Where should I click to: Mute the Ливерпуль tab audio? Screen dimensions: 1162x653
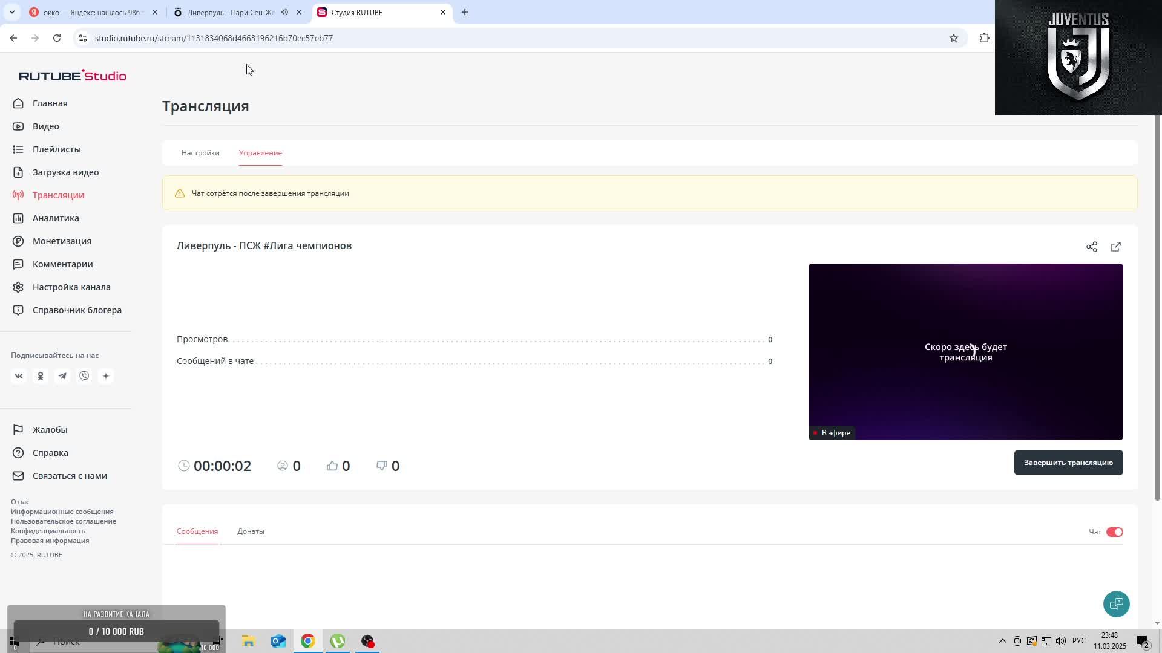(x=284, y=12)
